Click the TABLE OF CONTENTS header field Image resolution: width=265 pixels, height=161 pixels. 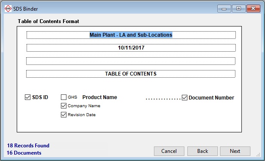point(131,74)
